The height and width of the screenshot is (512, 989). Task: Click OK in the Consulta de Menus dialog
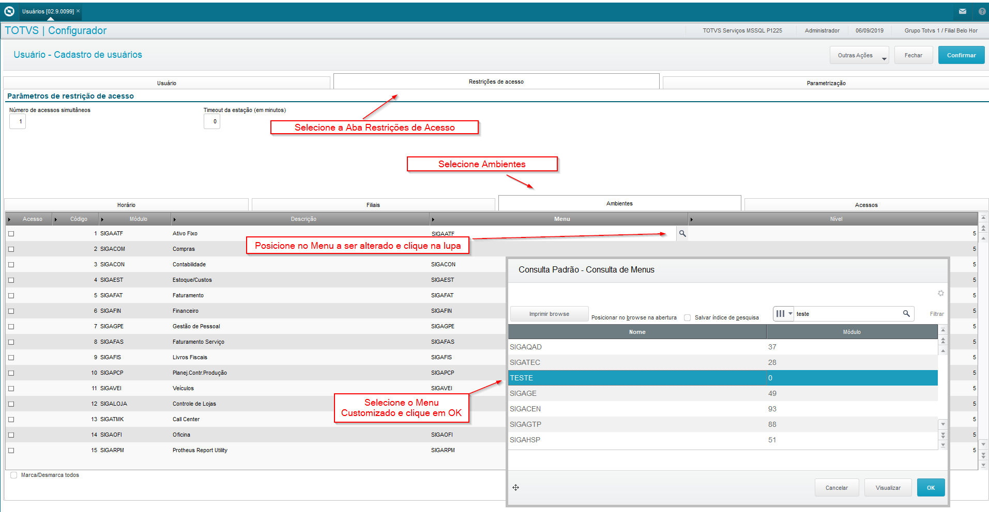931,488
